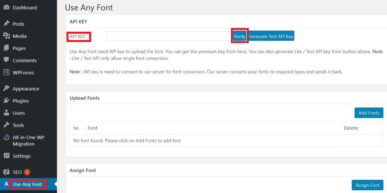This screenshot has height=193, width=387.
Task: Click Generate Test API Key button
Action: (271, 36)
